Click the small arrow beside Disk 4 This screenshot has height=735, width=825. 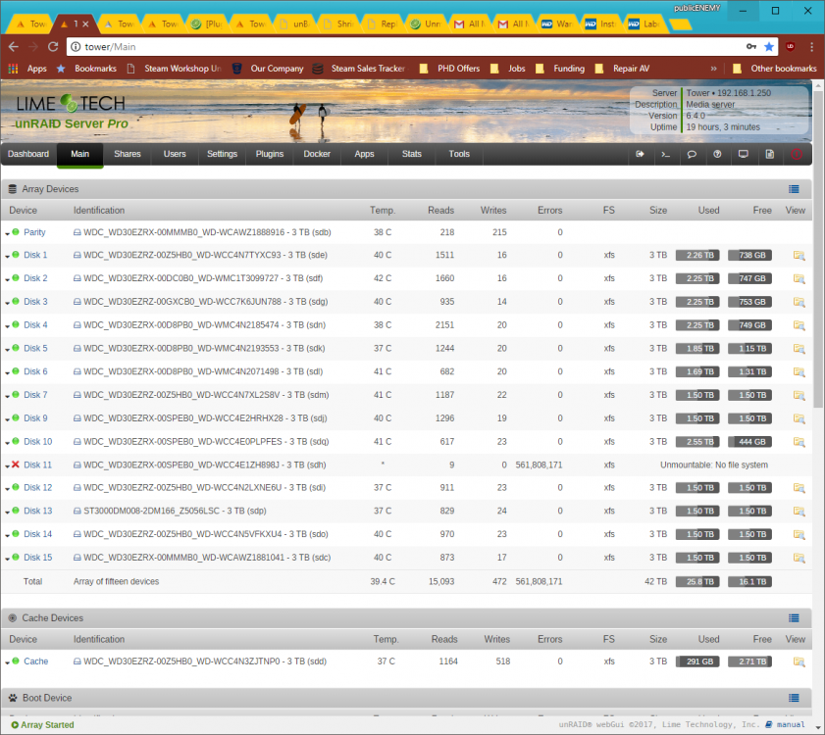click(8, 326)
